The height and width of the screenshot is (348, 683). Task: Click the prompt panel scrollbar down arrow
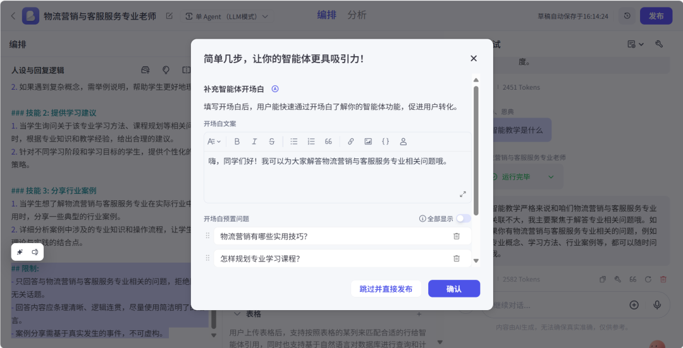214,335
